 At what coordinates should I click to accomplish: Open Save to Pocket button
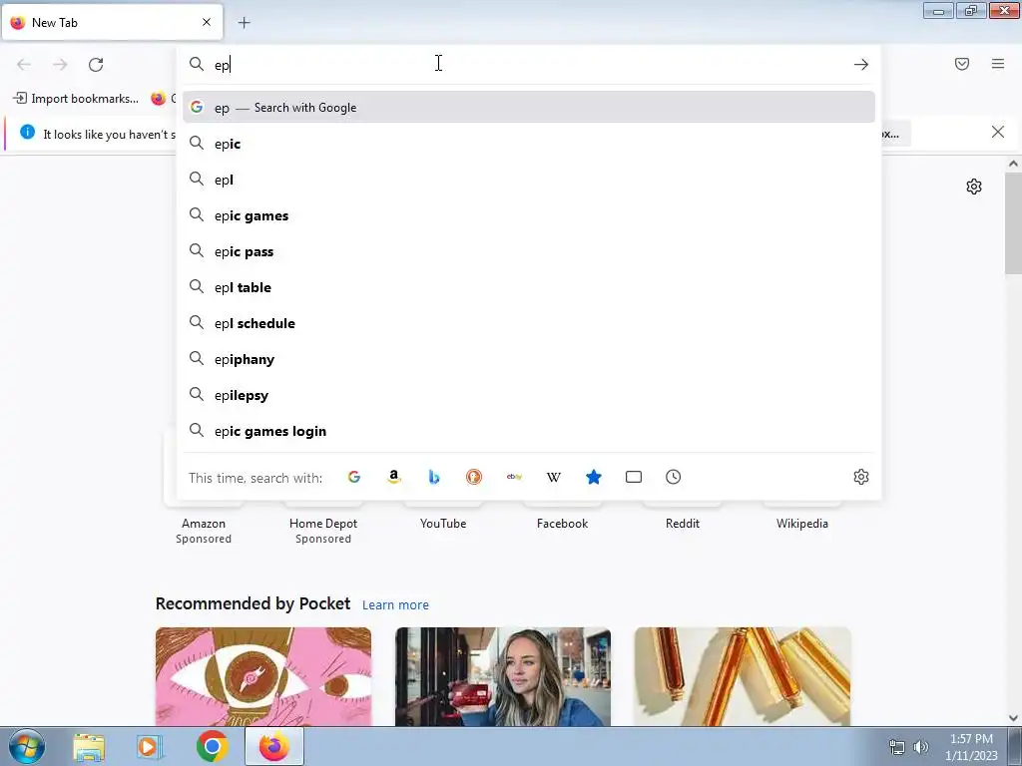click(x=962, y=64)
